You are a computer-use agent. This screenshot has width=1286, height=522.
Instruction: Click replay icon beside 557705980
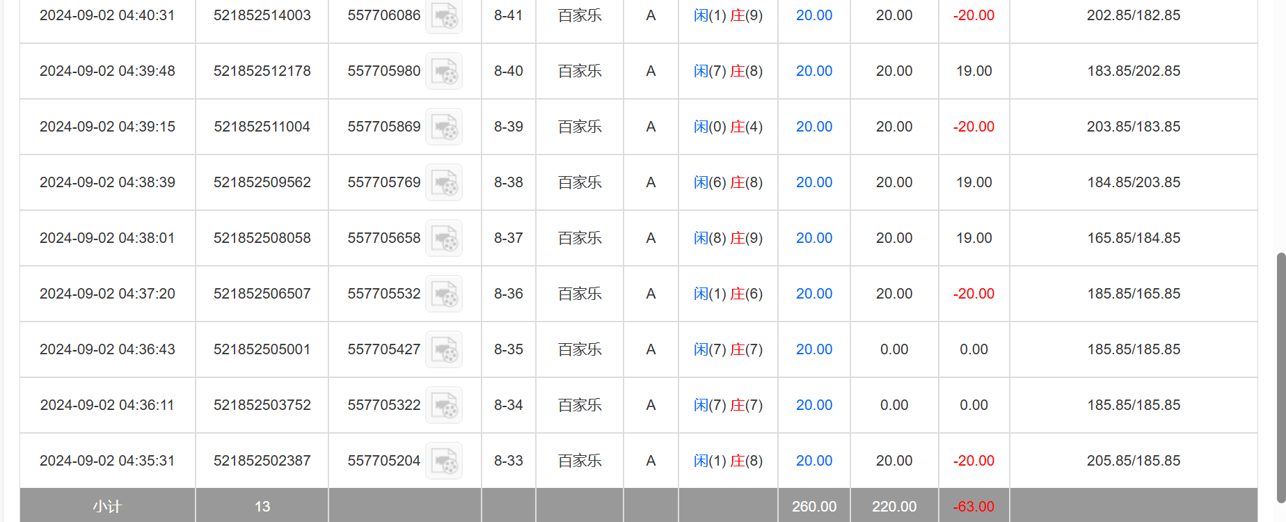click(444, 71)
